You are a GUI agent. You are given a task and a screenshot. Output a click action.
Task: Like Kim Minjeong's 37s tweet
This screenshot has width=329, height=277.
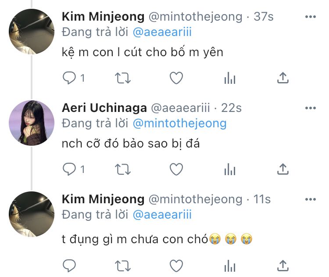tap(176, 78)
